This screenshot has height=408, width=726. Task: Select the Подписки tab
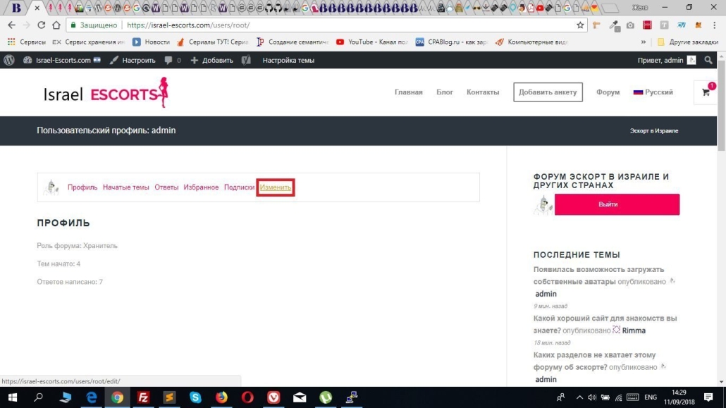tap(239, 187)
